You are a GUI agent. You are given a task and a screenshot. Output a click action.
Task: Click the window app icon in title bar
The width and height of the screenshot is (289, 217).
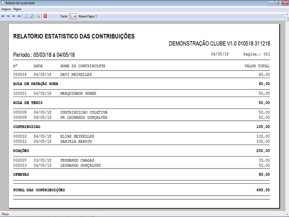click(x=3, y=3)
